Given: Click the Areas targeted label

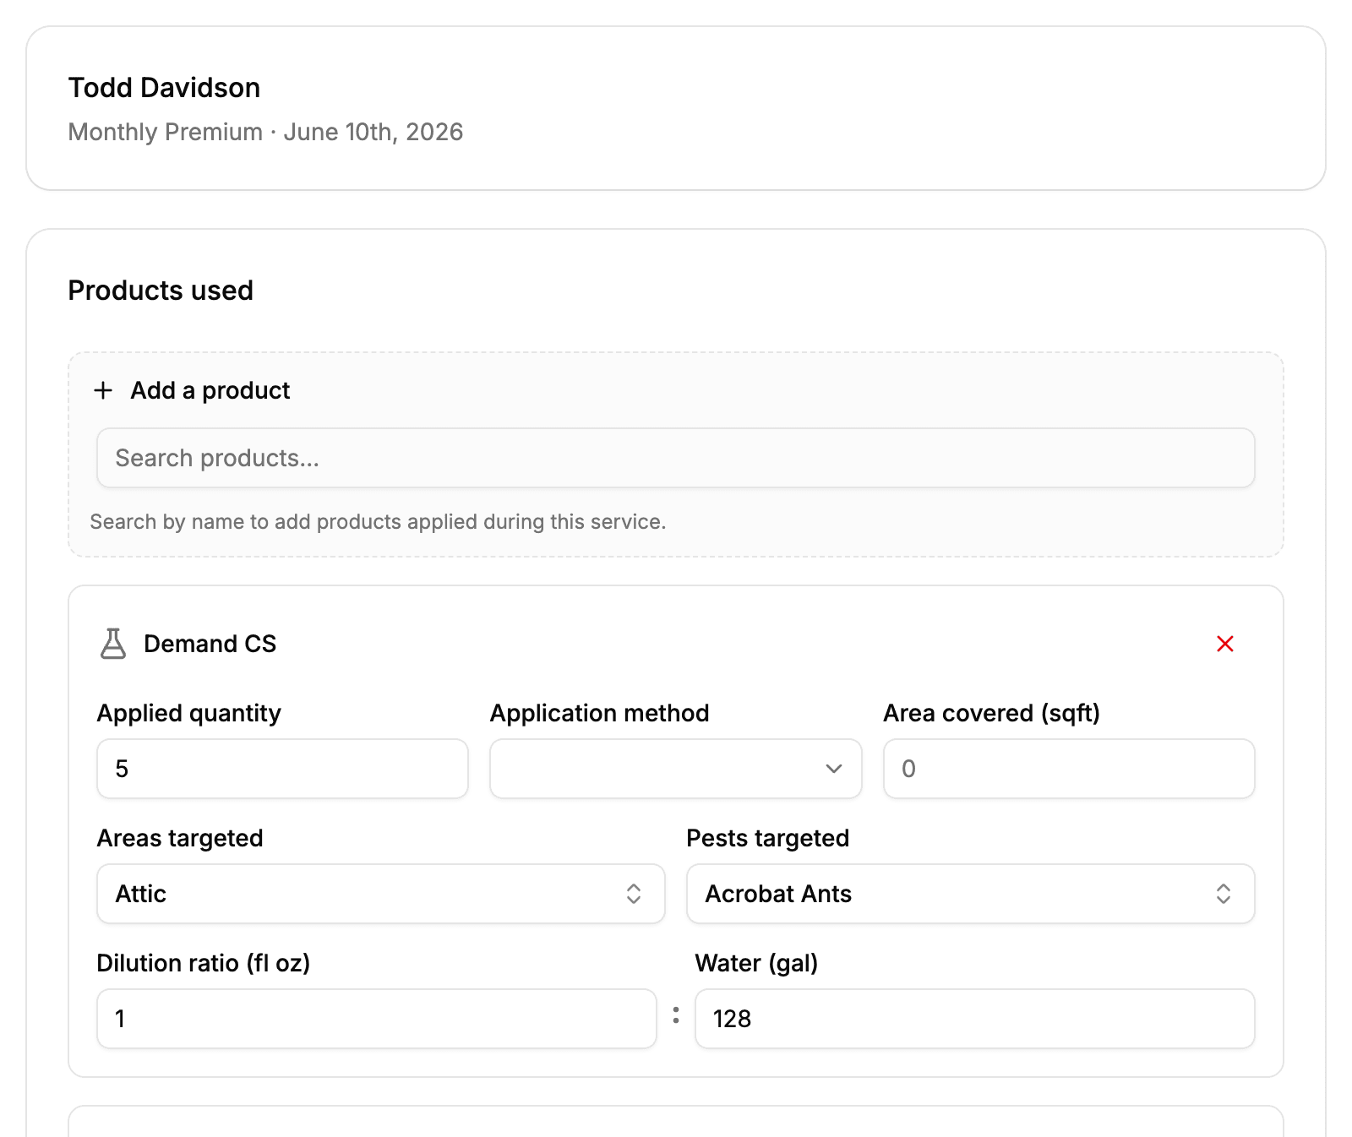Looking at the screenshot, I should (180, 838).
